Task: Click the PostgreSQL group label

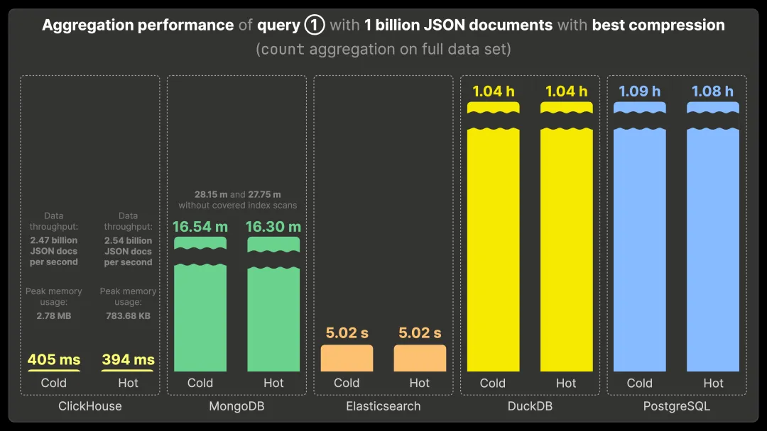Action: (677, 406)
